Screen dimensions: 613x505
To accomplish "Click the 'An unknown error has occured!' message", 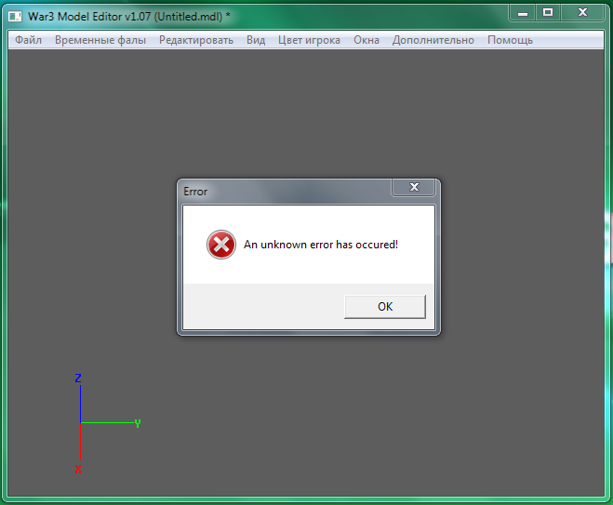I will (321, 245).
